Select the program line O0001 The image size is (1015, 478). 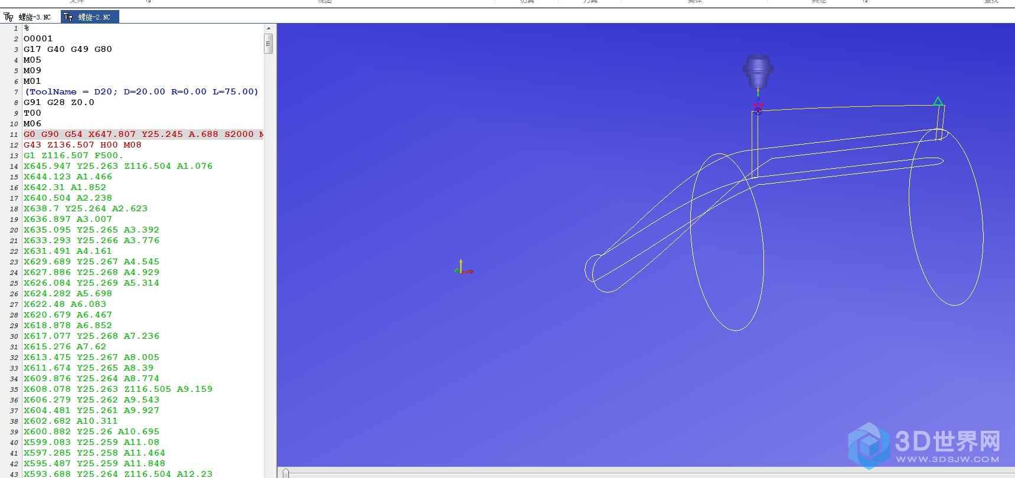(x=38, y=39)
